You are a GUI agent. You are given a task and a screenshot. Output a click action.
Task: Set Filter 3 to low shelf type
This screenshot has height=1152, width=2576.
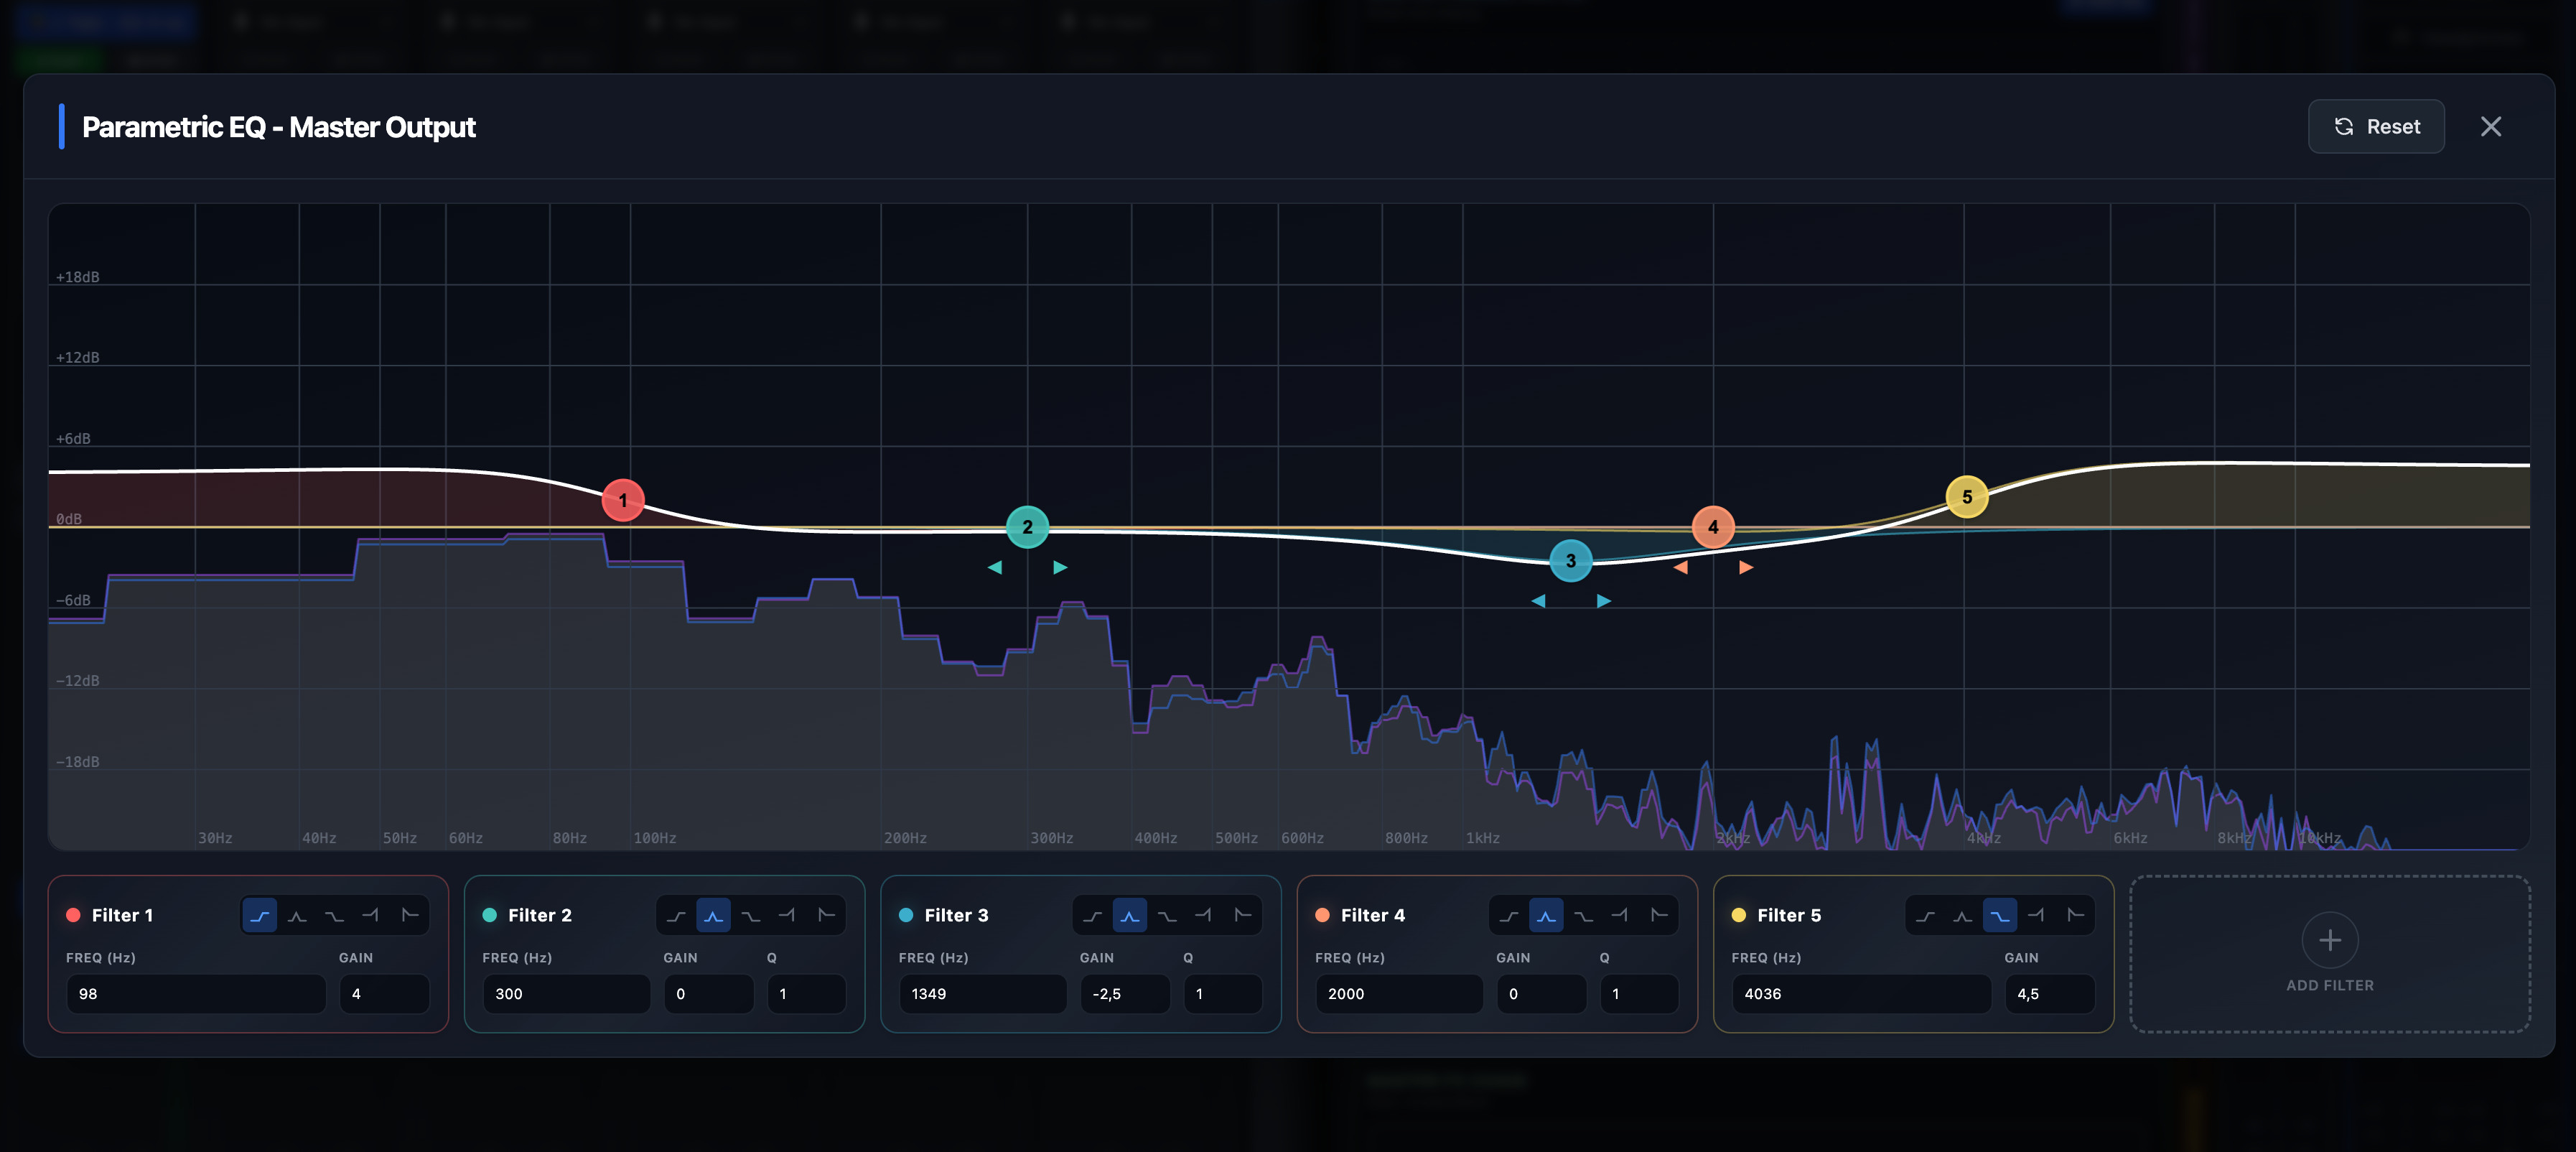click(x=1092, y=915)
